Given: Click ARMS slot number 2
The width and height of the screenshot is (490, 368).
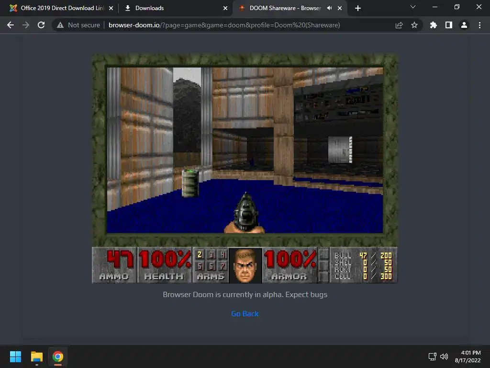Looking at the screenshot, I should (200, 255).
